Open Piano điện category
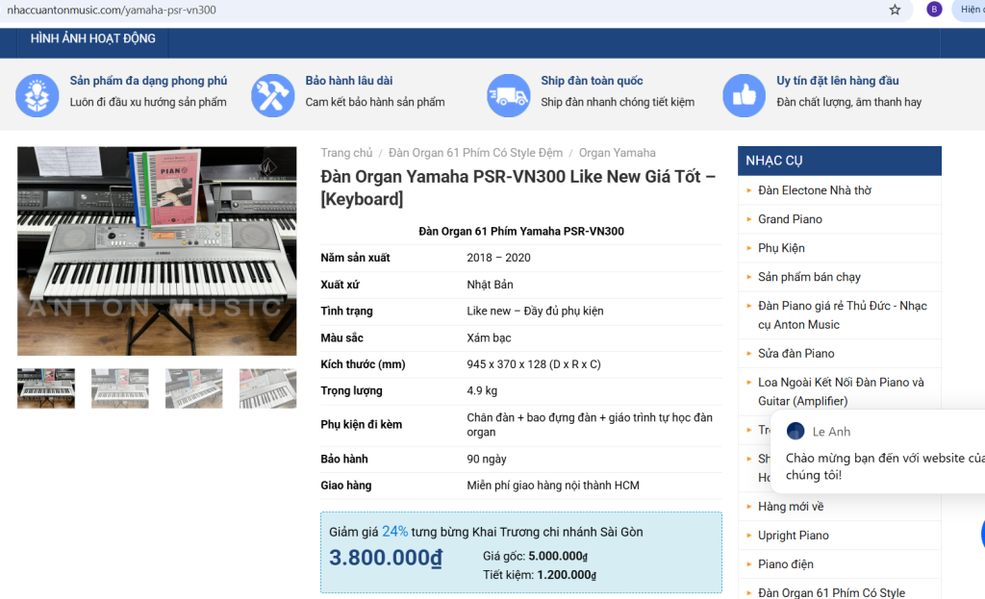985x599 pixels. point(785,564)
